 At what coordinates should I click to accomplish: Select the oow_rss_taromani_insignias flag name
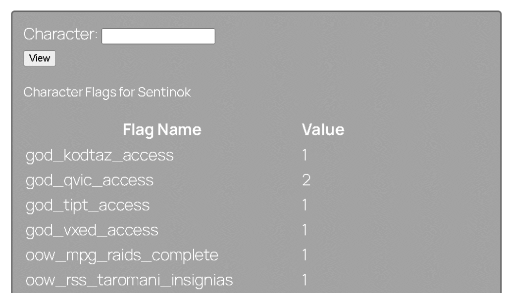point(129,280)
